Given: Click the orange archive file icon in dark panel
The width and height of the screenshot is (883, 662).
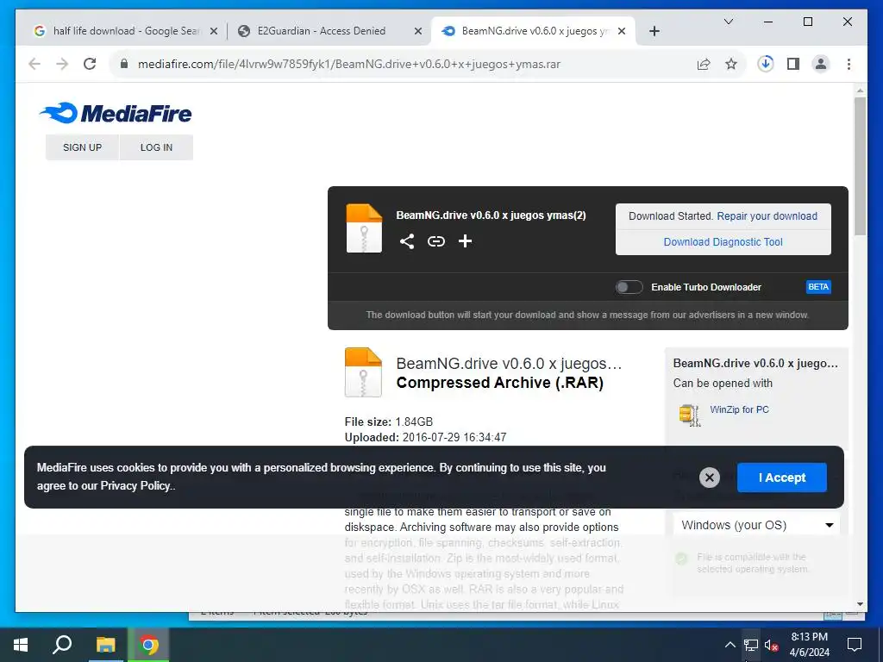Looking at the screenshot, I should pos(364,228).
